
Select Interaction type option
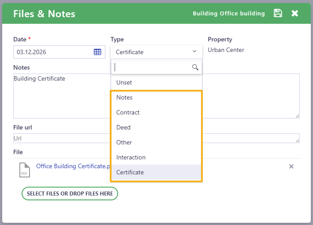(156, 157)
